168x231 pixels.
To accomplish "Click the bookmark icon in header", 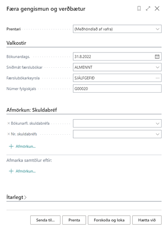I will (x=139, y=9).
